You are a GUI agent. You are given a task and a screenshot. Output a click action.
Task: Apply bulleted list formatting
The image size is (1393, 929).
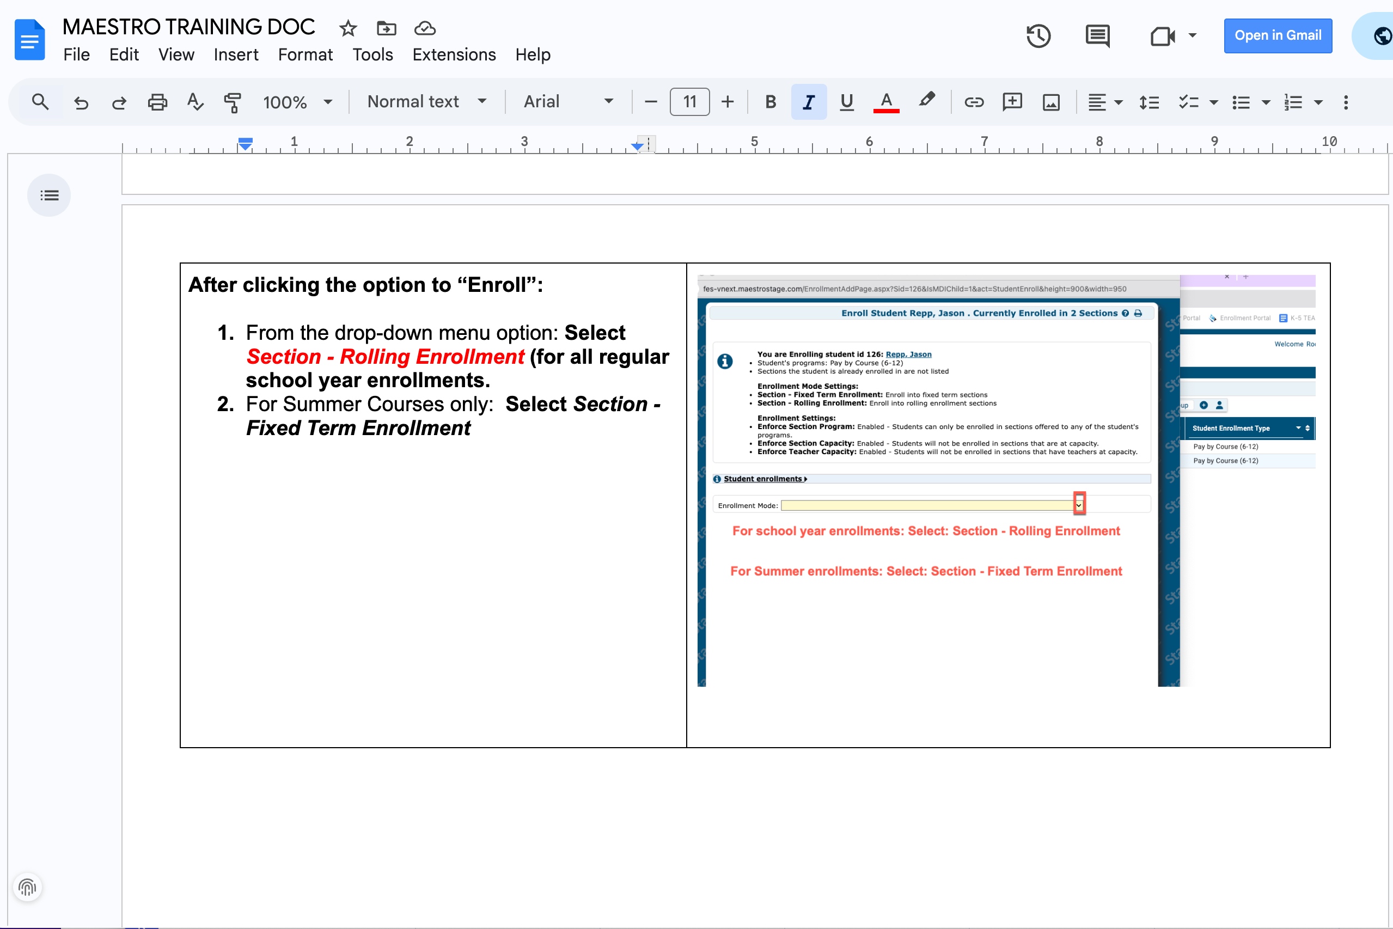coord(1240,102)
